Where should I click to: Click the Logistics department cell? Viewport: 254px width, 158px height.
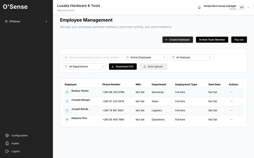click(157, 110)
